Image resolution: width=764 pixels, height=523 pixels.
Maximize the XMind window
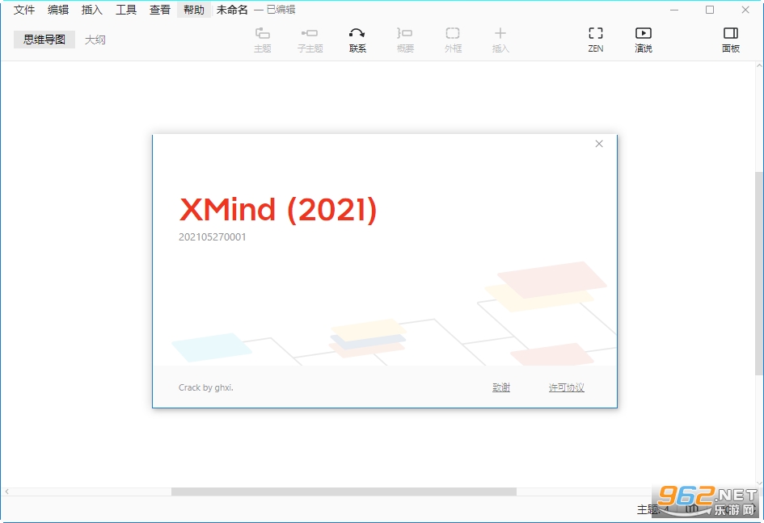click(x=710, y=10)
